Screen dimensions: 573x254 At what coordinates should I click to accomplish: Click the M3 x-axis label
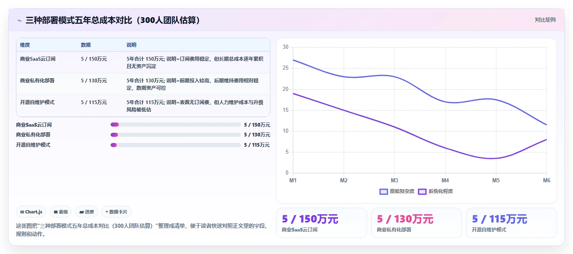click(394, 180)
